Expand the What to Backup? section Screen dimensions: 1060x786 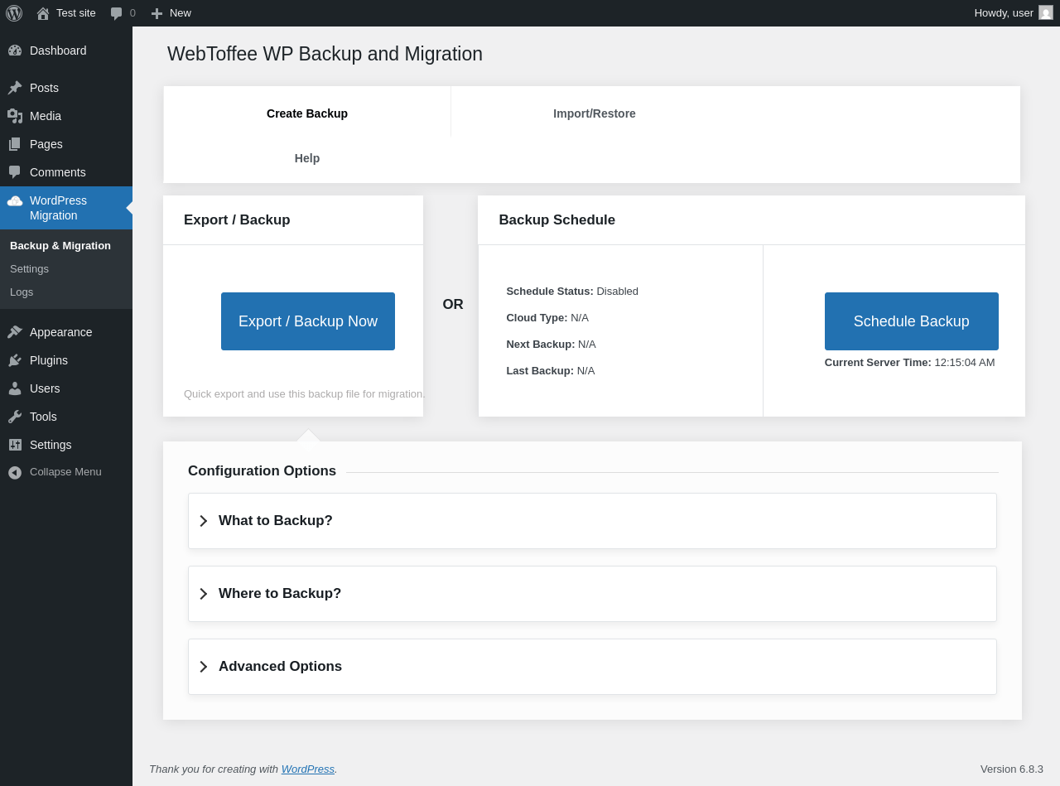(275, 521)
